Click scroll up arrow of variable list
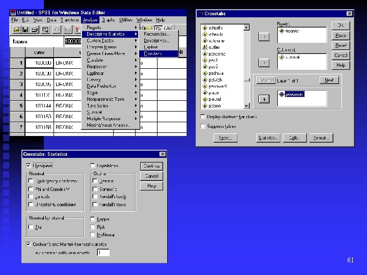This screenshot has width=367, height=275. tap(247, 28)
